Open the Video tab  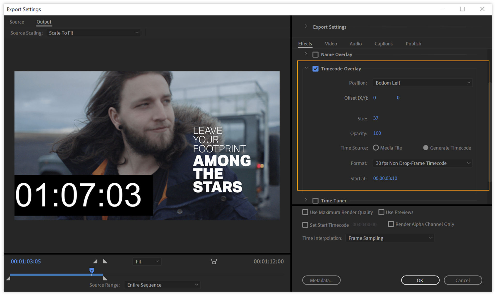pos(331,44)
